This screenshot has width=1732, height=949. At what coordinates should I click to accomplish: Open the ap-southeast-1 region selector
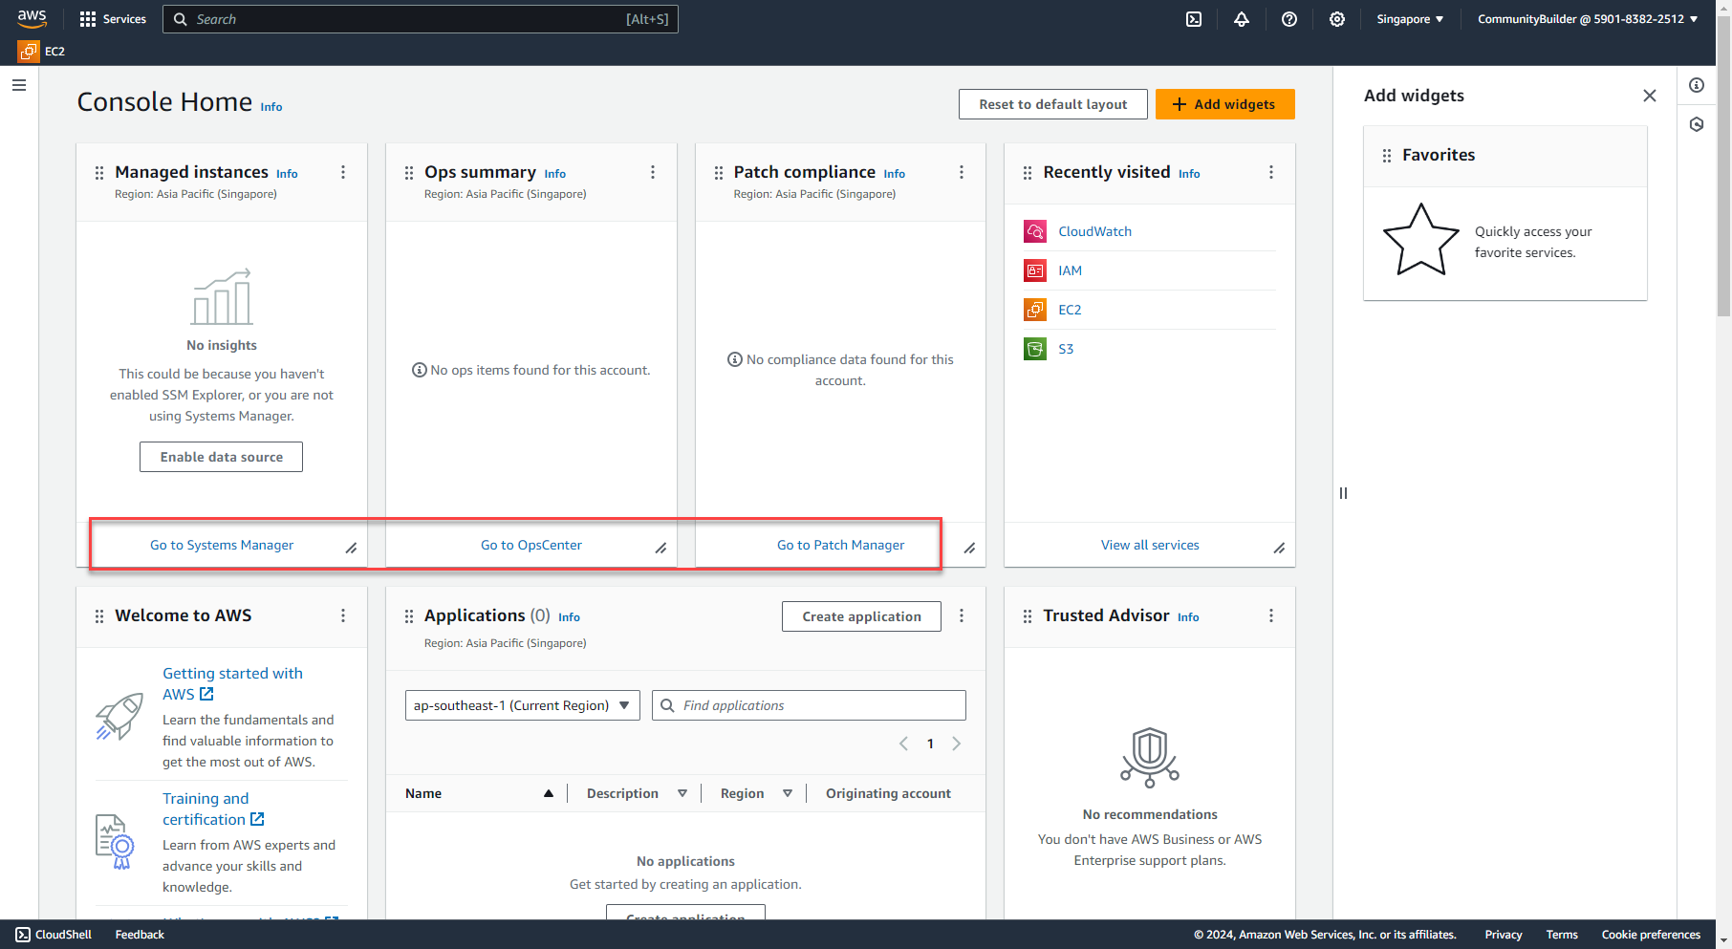(522, 704)
